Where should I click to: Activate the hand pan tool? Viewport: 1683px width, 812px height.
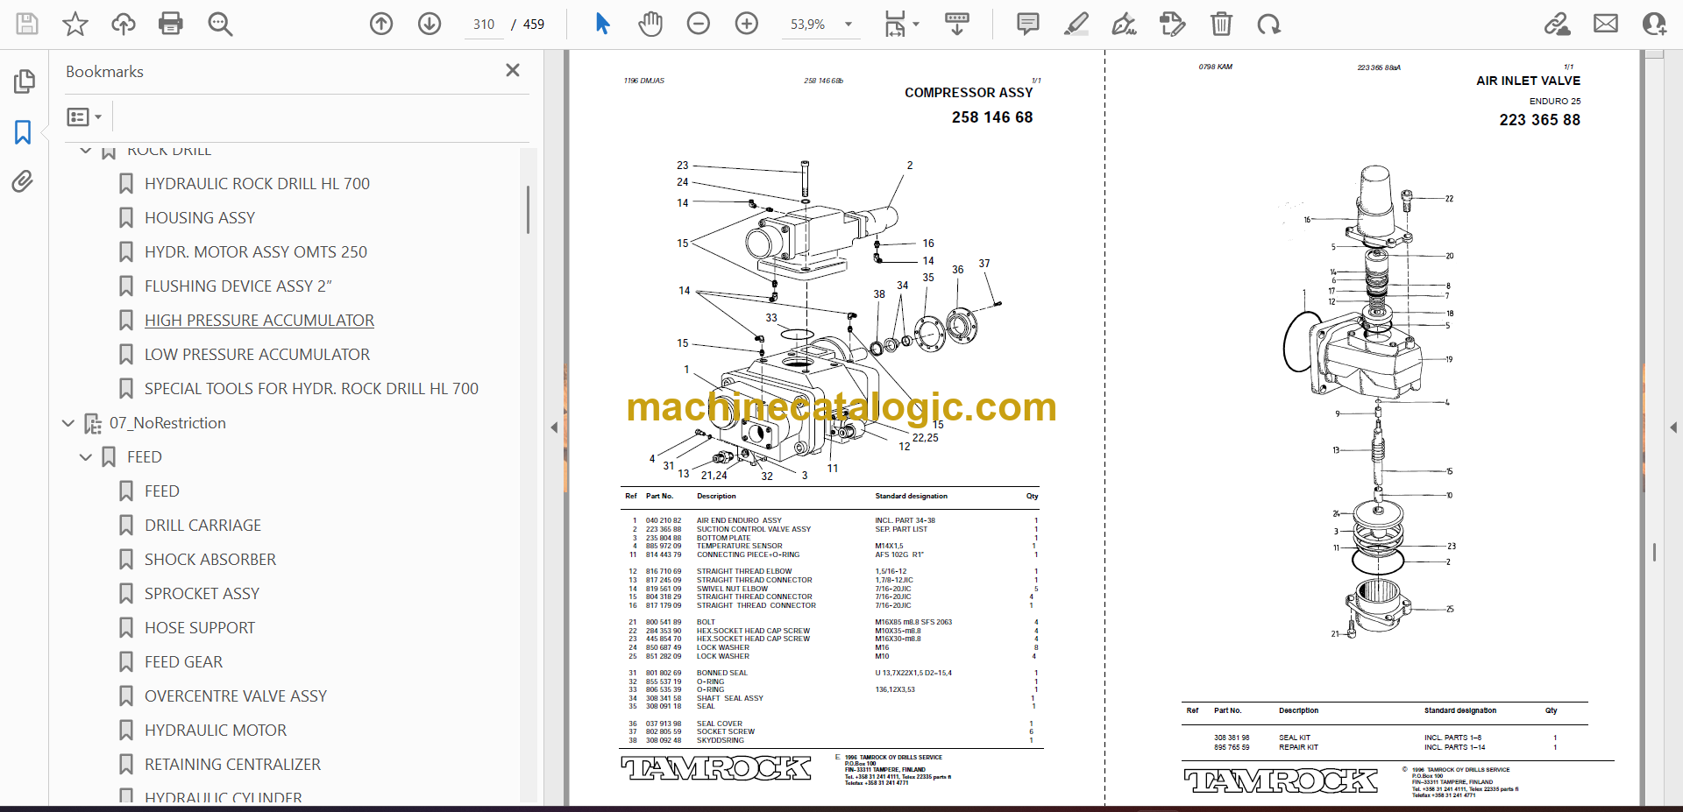650,24
